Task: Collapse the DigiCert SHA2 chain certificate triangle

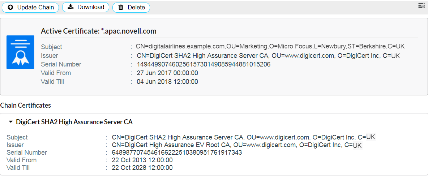Action: [11, 122]
